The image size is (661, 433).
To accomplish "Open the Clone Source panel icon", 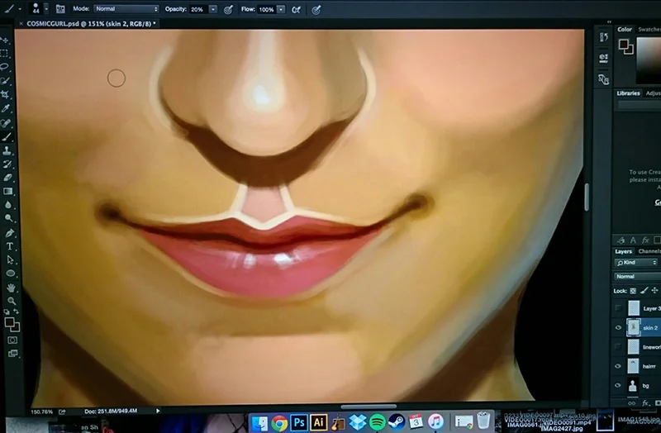I will (x=603, y=79).
